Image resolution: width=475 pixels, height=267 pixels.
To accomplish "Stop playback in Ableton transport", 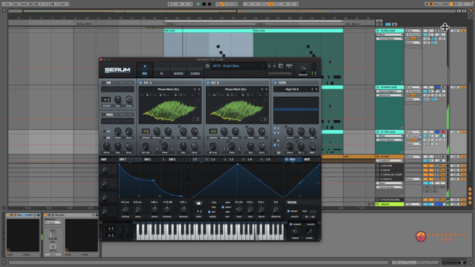I will pyautogui.click(x=204, y=4).
